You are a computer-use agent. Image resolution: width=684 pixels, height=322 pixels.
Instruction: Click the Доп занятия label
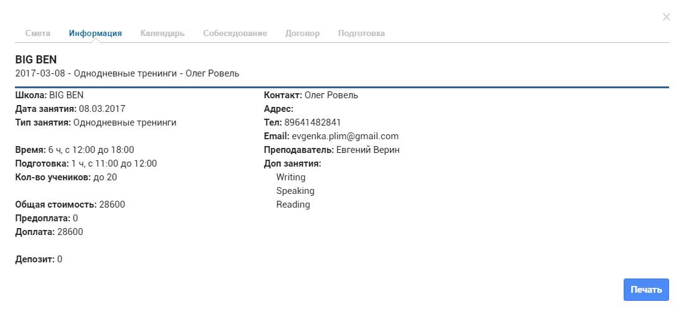tap(292, 164)
